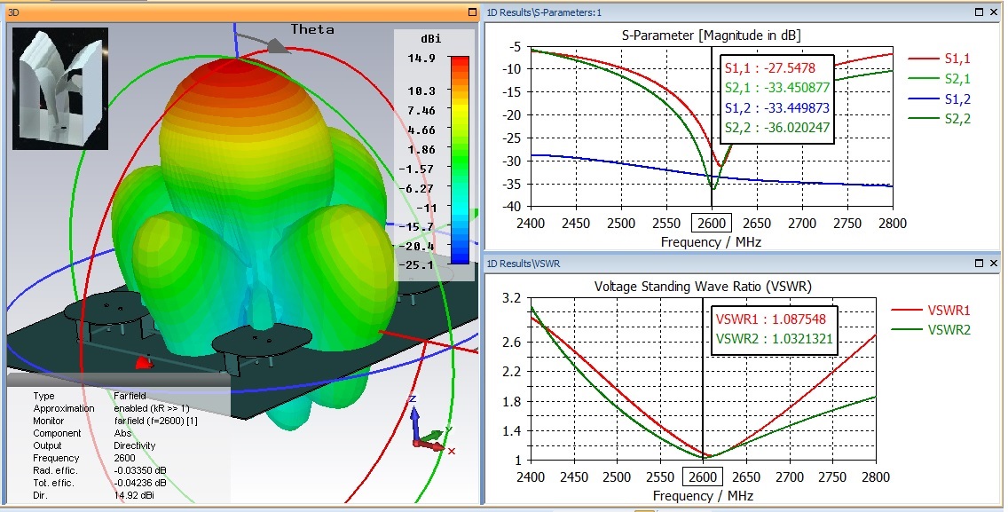The width and height of the screenshot is (1008, 512).
Task: Click the Theta angle arrow indicator
Action: point(264,43)
